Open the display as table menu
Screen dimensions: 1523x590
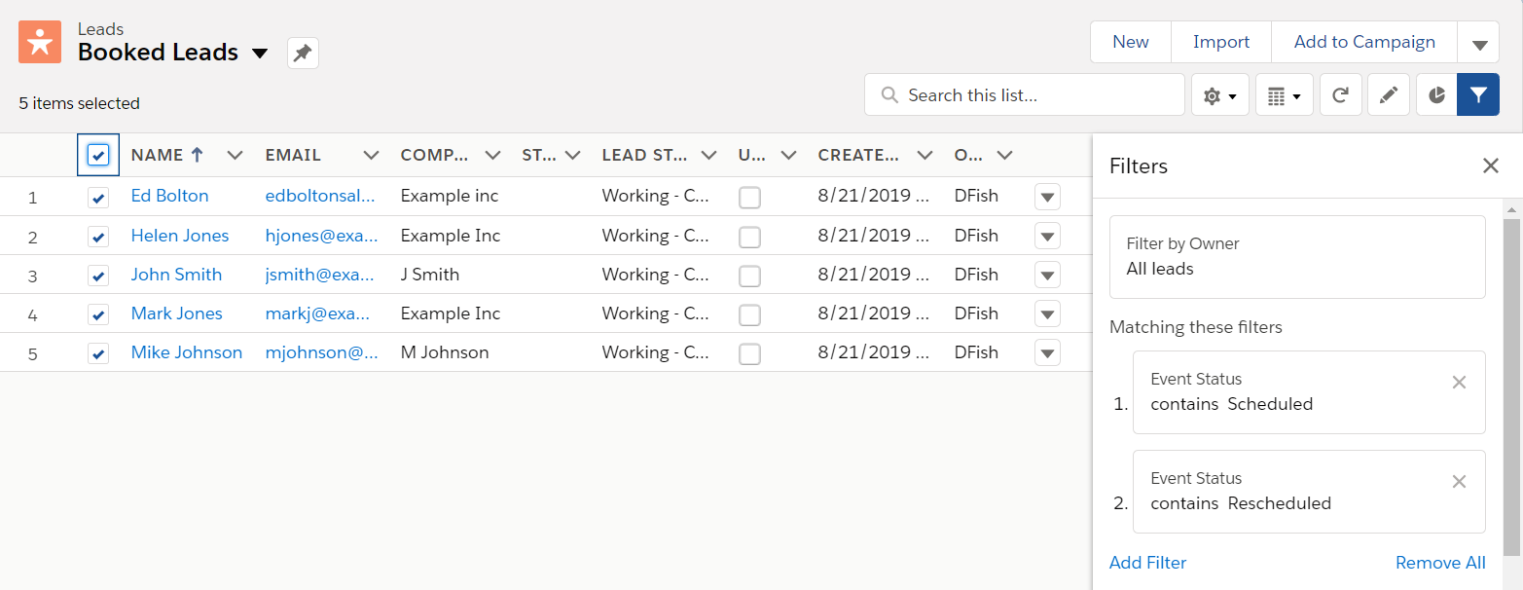point(1284,95)
